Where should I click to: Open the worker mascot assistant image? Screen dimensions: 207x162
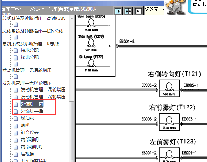click(x=175, y=7)
